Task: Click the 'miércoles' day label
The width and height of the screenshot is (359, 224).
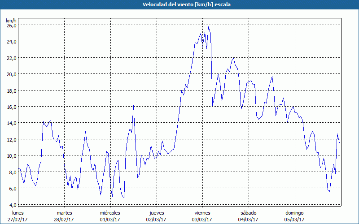Action: [110, 213]
